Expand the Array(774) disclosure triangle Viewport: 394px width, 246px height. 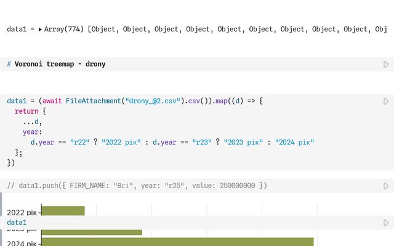[40, 29]
